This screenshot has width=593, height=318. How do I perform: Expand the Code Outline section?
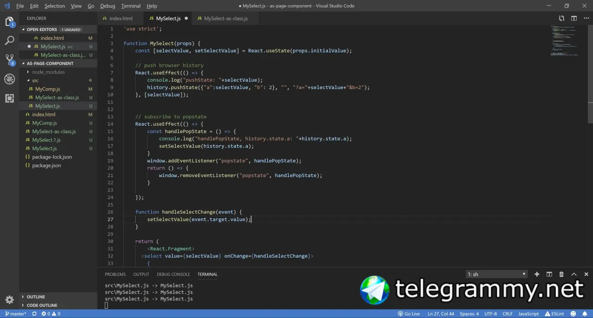[42, 305]
